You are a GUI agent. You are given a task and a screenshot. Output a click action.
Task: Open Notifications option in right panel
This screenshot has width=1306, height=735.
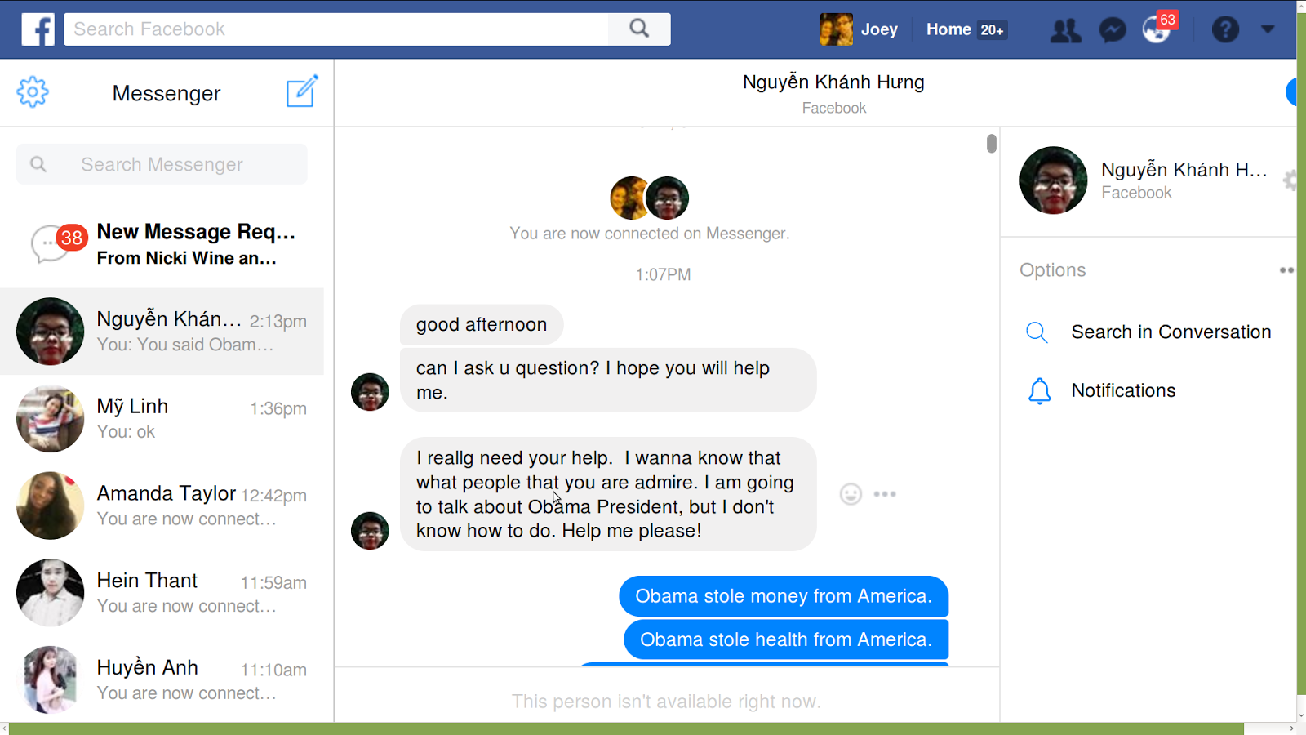click(1123, 391)
